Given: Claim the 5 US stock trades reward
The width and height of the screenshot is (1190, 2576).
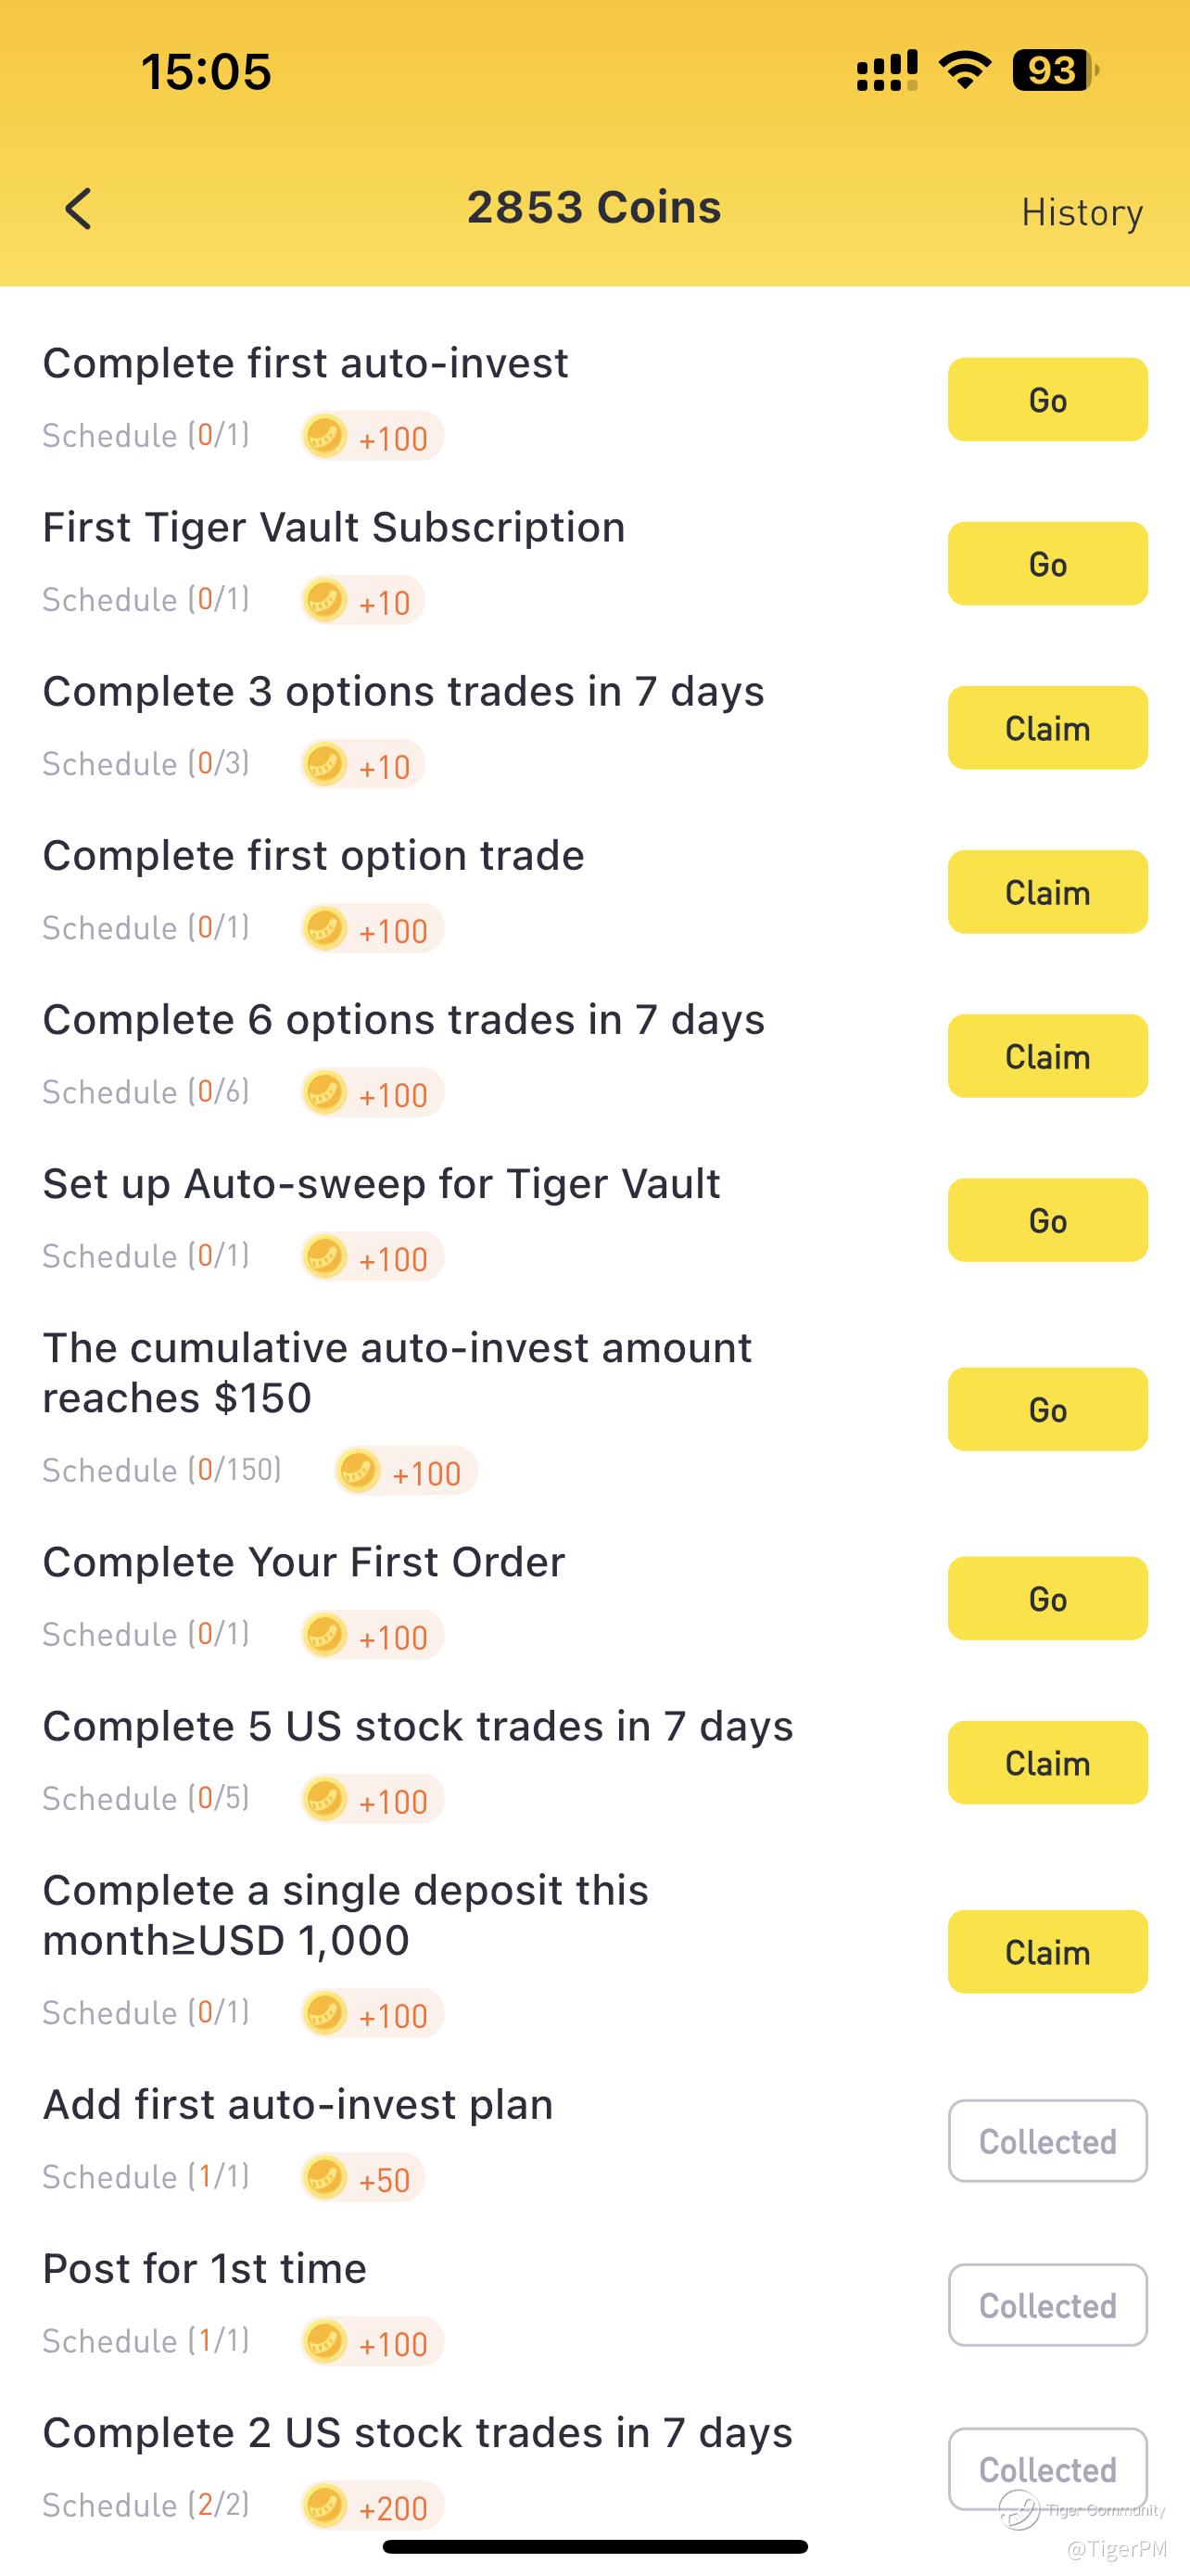Looking at the screenshot, I should coord(1047,1763).
